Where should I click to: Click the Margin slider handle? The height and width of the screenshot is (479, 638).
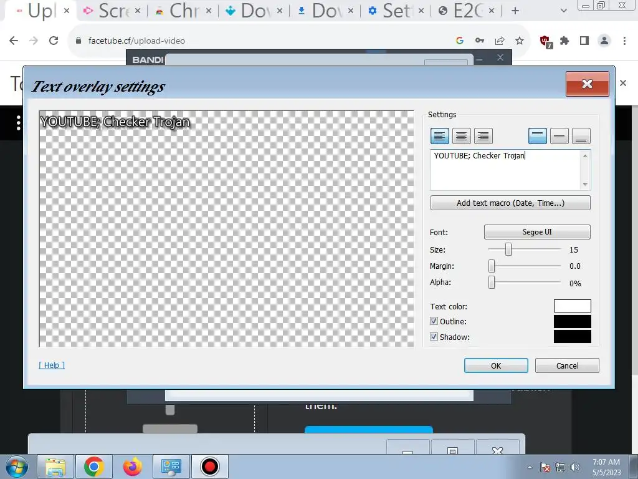492,266
